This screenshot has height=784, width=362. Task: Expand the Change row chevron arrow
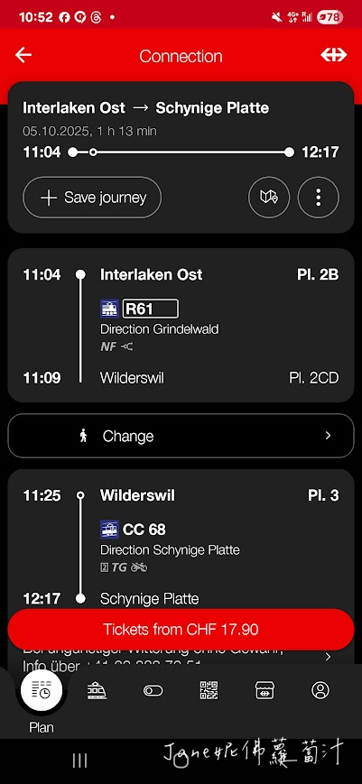coord(328,436)
